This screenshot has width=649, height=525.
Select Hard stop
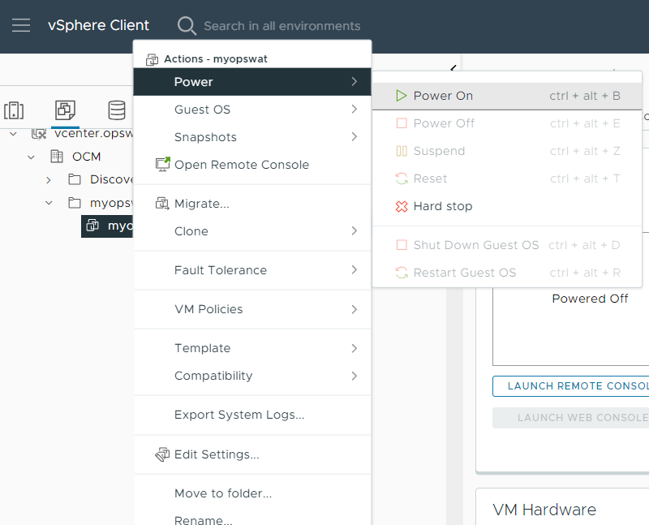click(507, 206)
